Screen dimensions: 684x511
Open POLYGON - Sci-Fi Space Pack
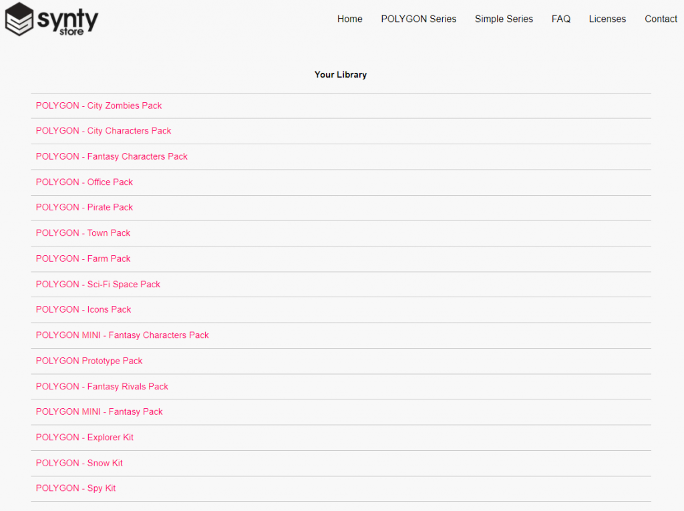click(98, 284)
